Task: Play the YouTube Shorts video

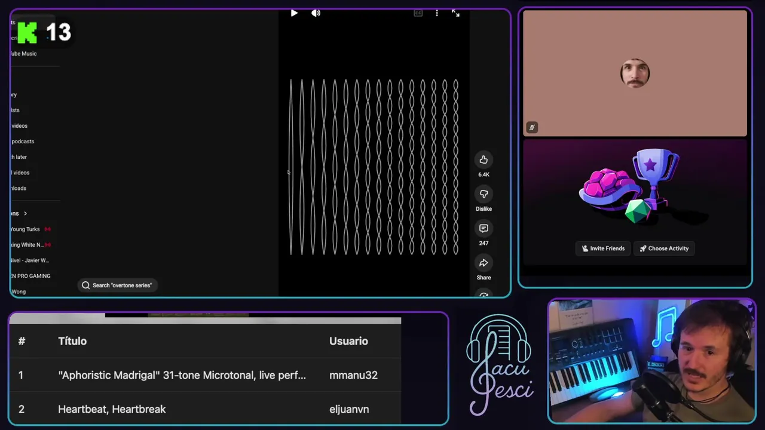Action: (294, 13)
